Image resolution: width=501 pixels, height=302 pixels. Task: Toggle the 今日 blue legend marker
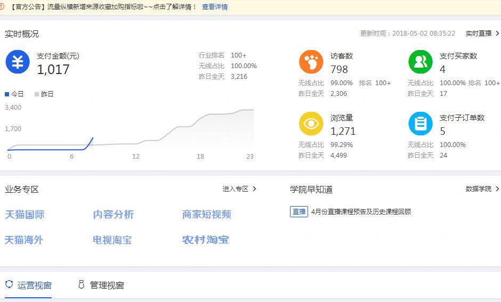tap(7, 94)
